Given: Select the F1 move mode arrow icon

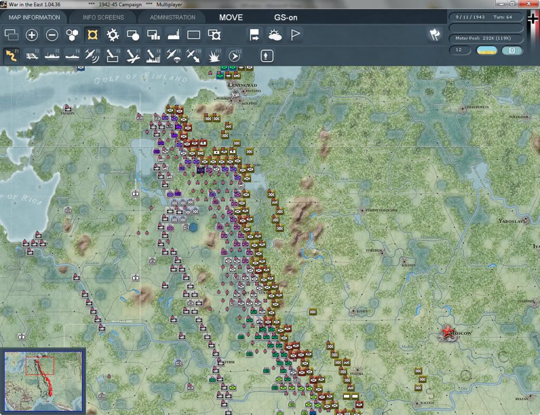Looking at the screenshot, I should [x=12, y=55].
